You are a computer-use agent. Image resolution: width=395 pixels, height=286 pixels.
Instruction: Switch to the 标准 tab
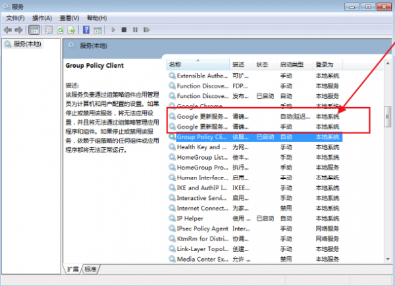90,270
